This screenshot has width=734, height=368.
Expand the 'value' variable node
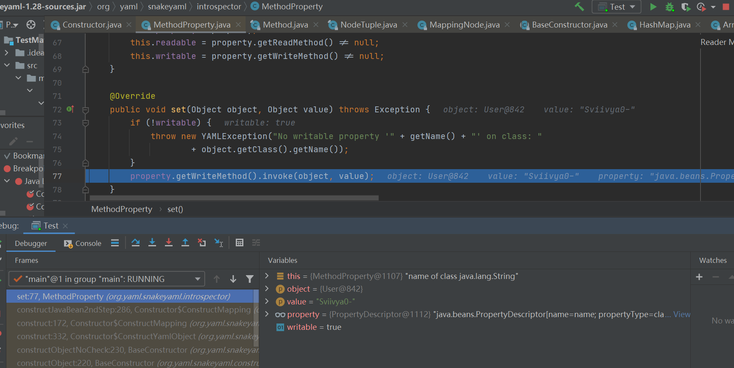pyautogui.click(x=267, y=301)
